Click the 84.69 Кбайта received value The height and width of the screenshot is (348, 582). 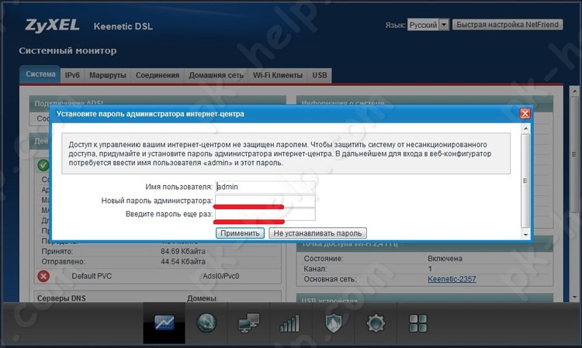pos(183,251)
